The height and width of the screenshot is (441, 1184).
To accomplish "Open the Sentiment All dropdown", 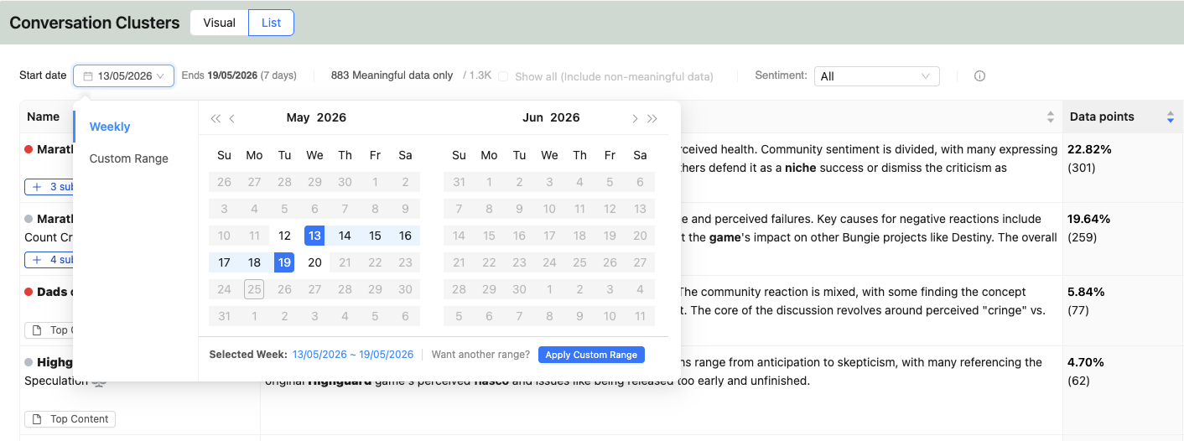I will 876,76.
